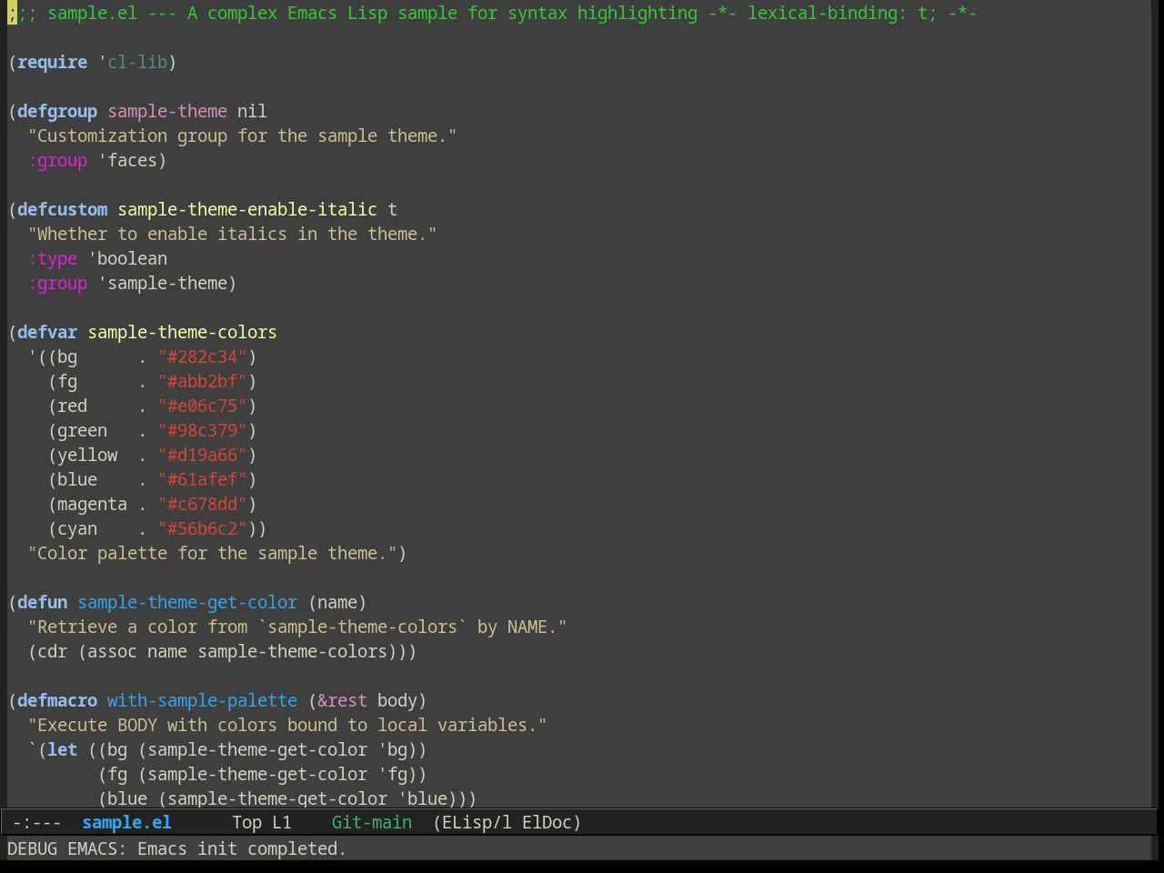Click 'Color palette for the sample theme.' docstring

click(x=212, y=553)
